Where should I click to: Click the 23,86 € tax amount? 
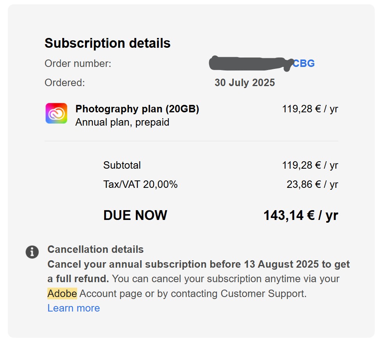pos(312,184)
